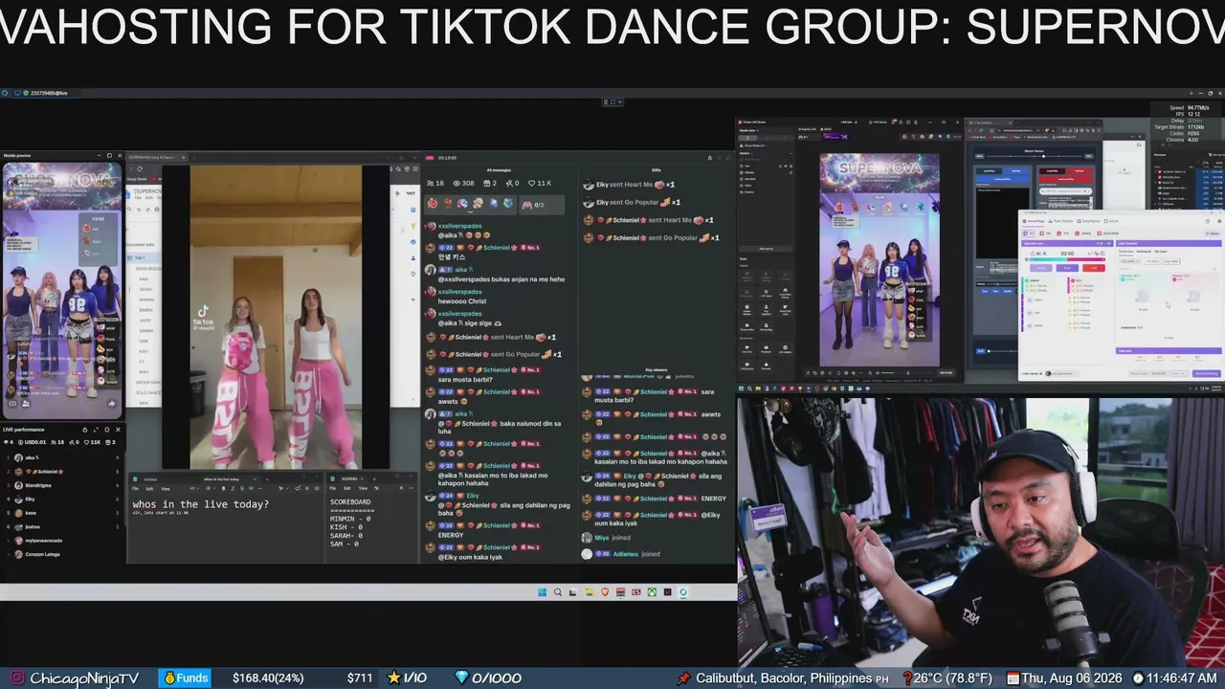Open File Explorer folder icon on taskbar
The image size is (1225, 689).
(x=590, y=592)
